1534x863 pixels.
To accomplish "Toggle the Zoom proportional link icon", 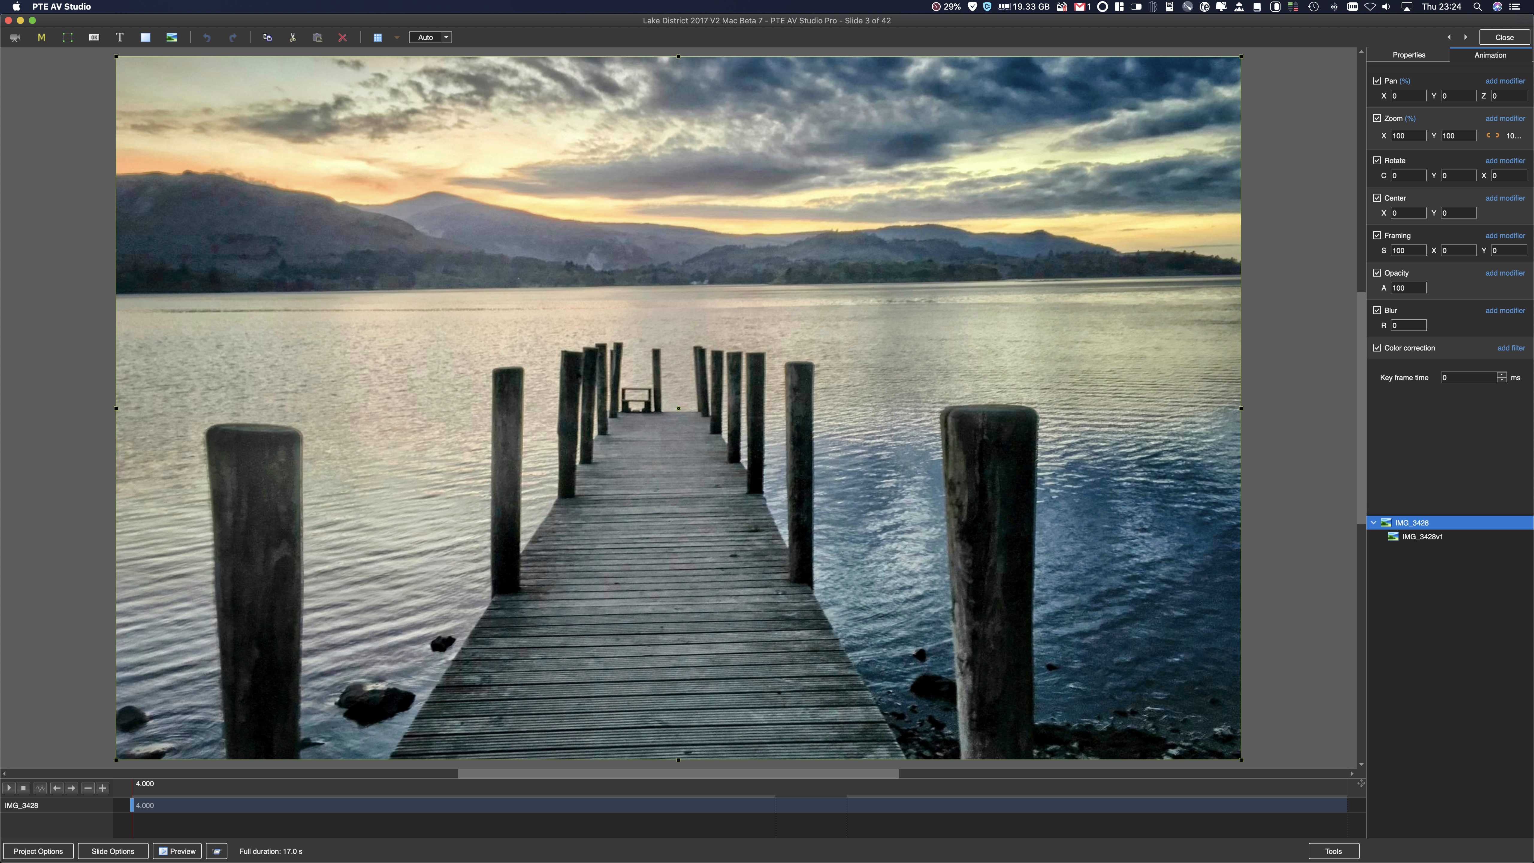I will tap(1492, 135).
